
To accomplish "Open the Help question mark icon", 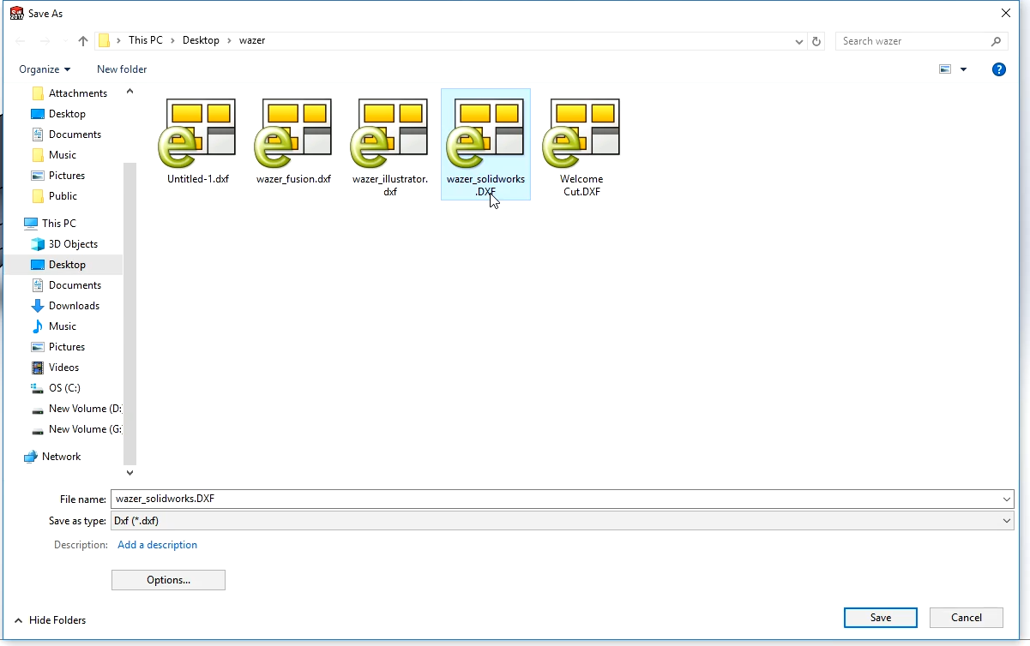I will pos(998,69).
